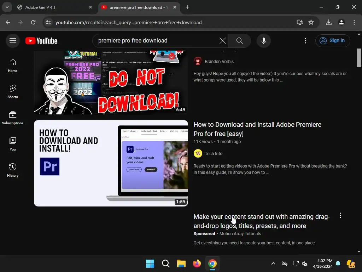Screen dimensions: 362x272
Task: Click the OneDrive cloud tray icon
Action: [x=285, y=263]
